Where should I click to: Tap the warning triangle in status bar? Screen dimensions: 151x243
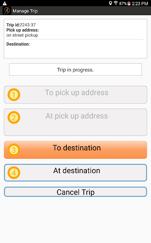[5, 3]
